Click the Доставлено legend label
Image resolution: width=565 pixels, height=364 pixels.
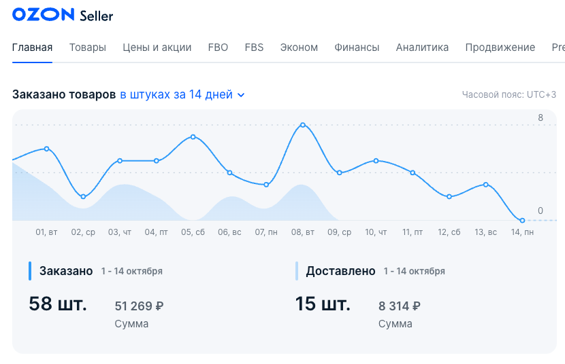click(341, 271)
